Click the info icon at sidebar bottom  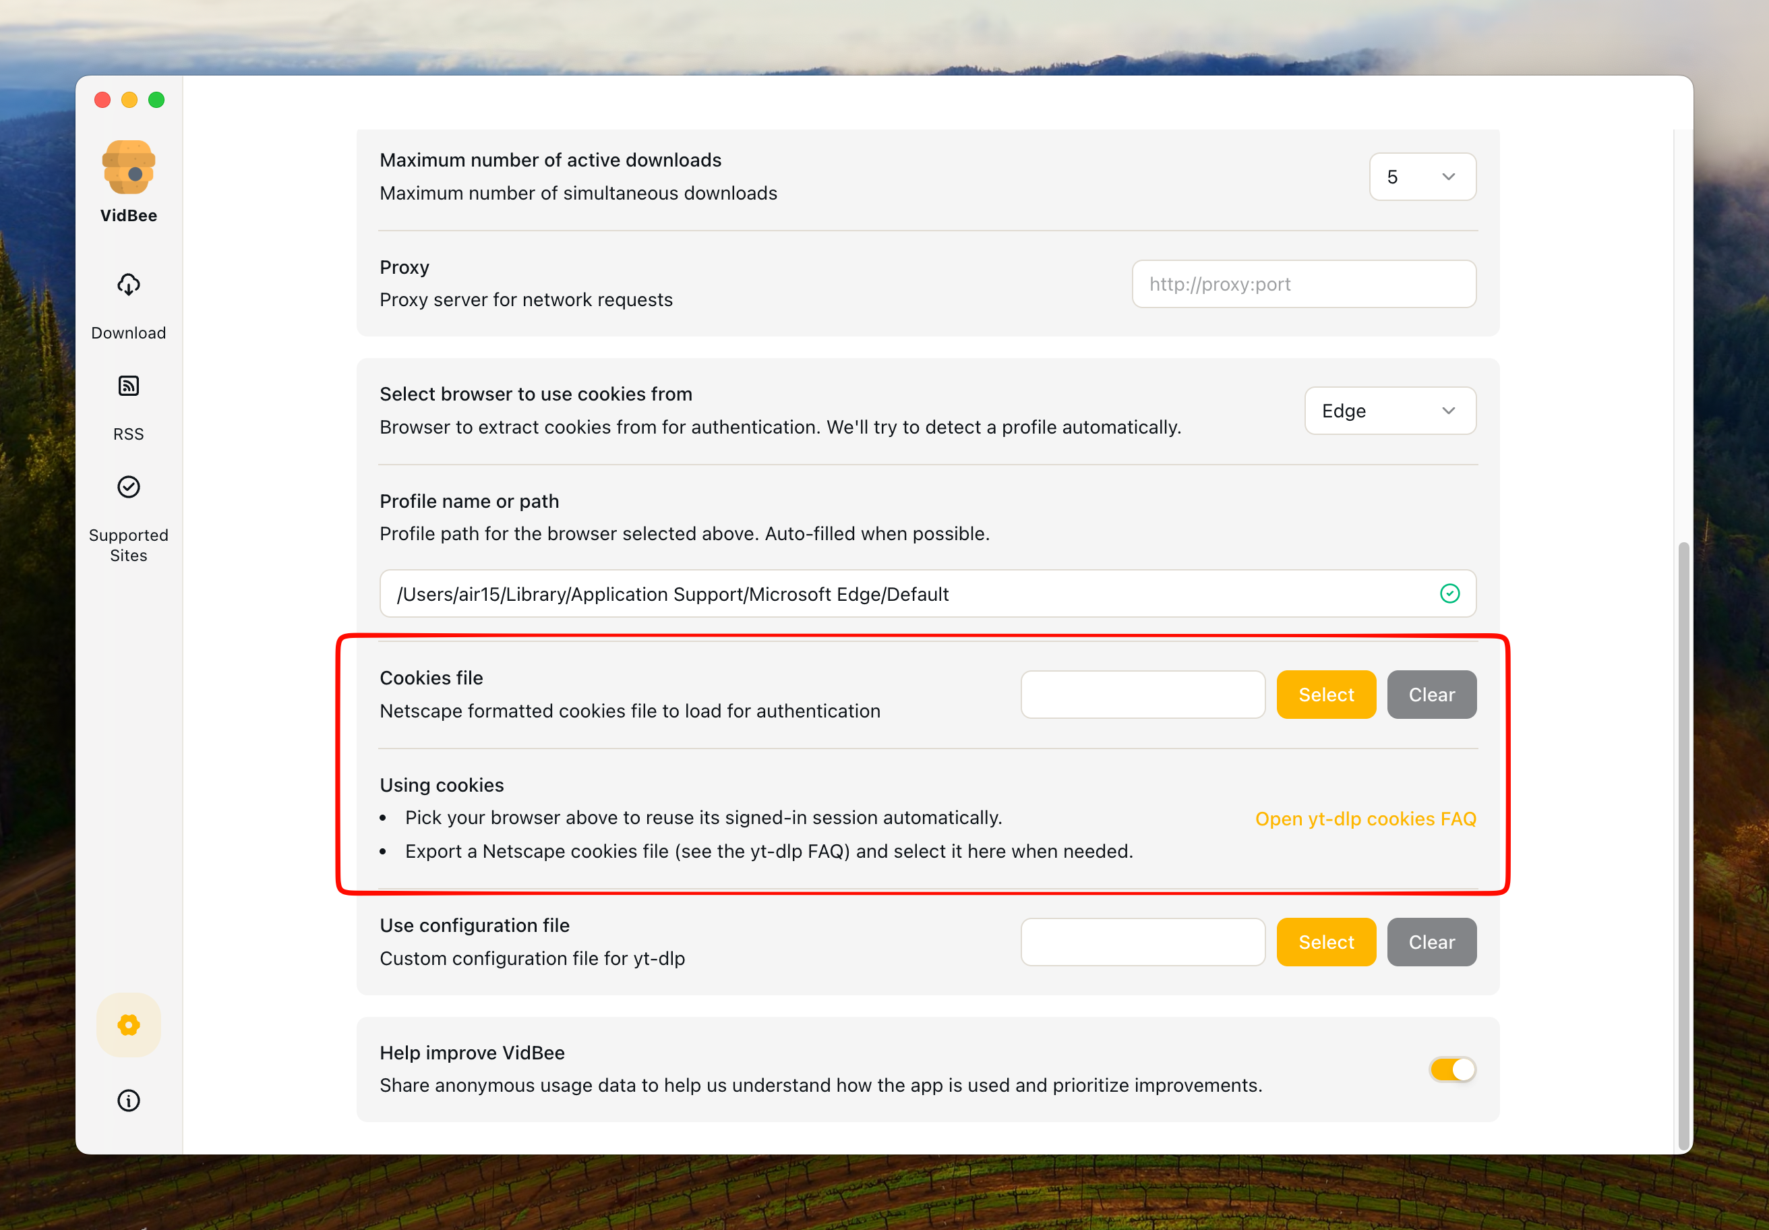[x=128, y=1101]
